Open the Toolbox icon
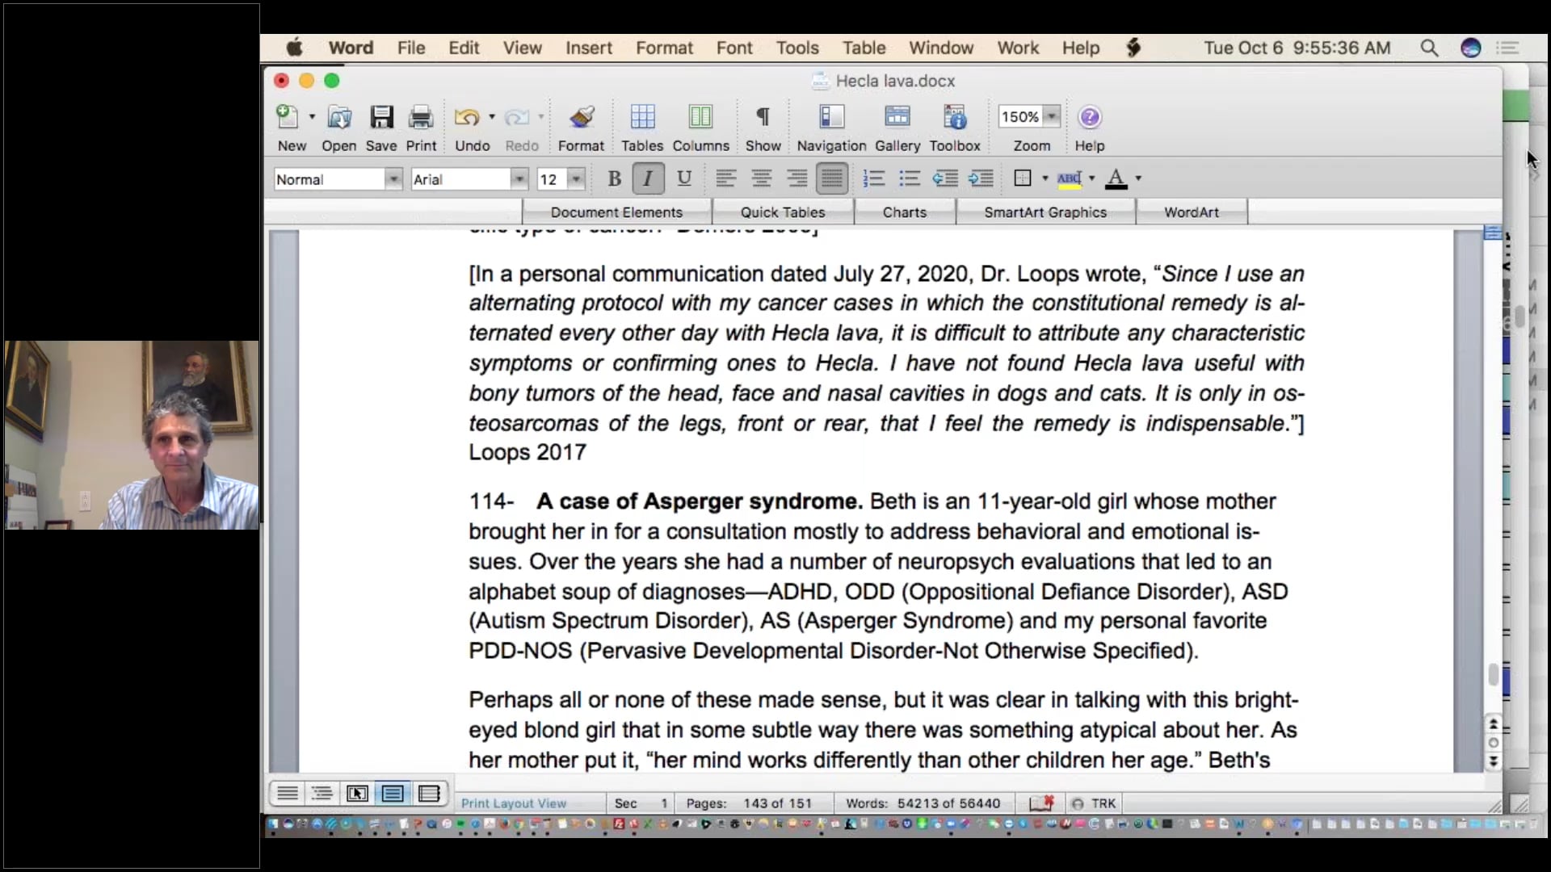Viewport: 1551px width, 872px height. (x=955, y=118)
